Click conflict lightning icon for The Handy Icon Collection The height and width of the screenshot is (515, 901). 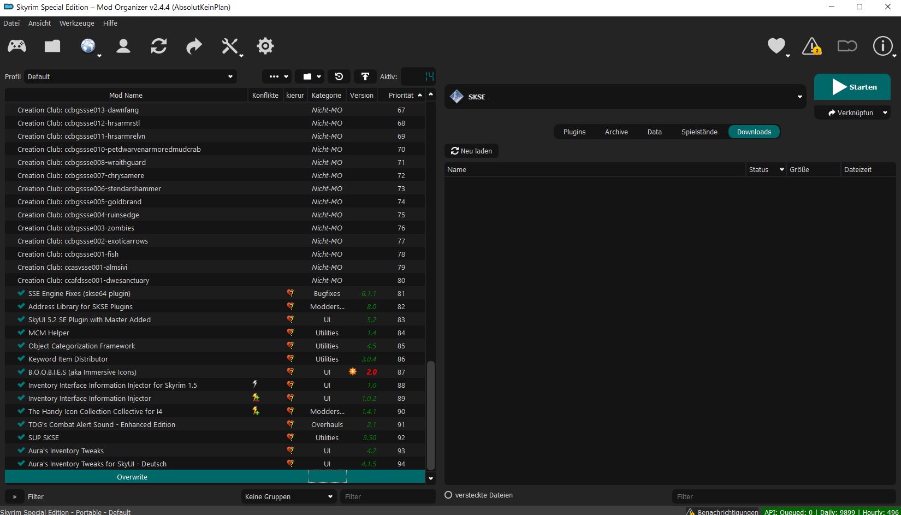pos(256,411)
